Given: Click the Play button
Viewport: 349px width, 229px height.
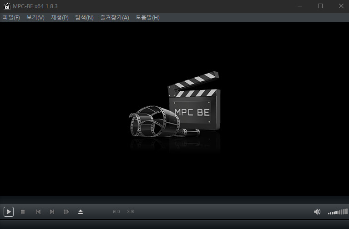Looking at the screenshot, I should 9,212.
